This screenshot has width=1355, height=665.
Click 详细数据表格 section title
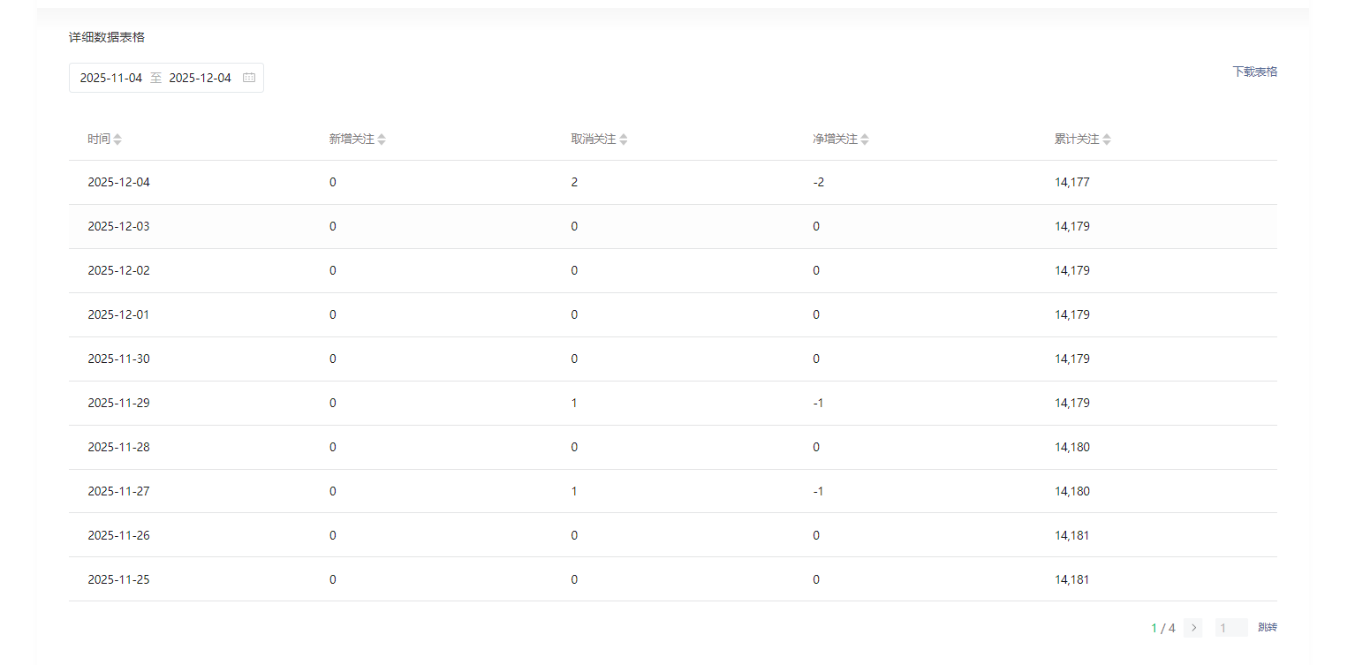tap(107, 37)
